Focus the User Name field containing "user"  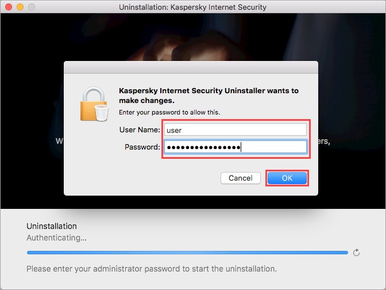pyautogui.click(x=236, y=129)
